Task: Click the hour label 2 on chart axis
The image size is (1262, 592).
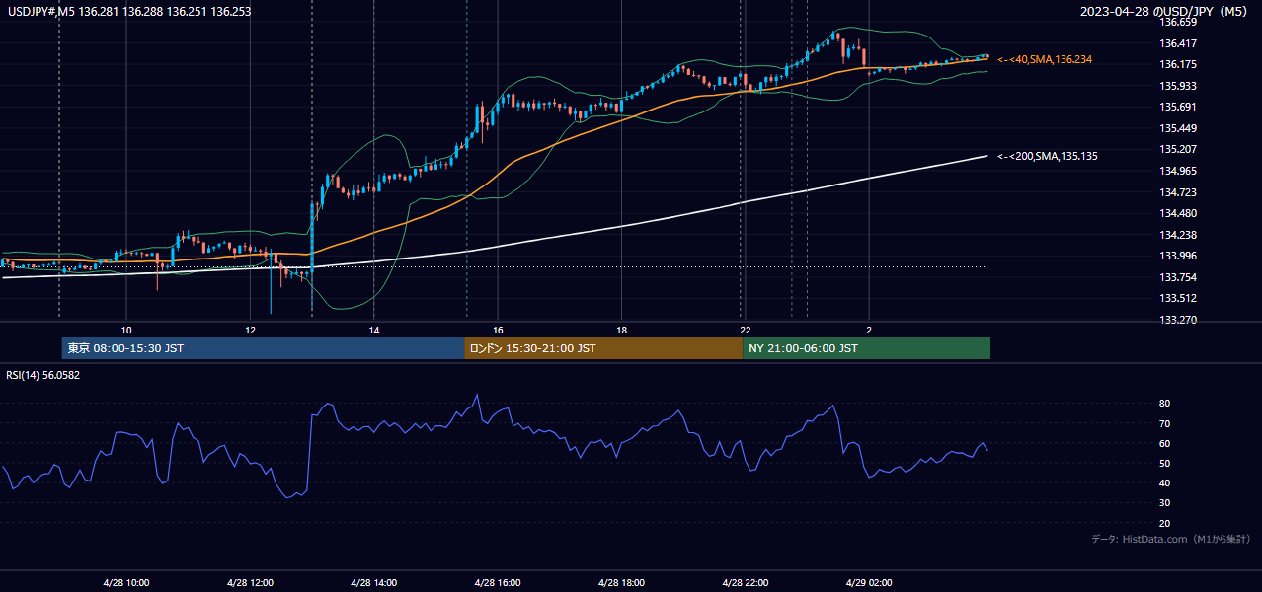Action: pyautogui.click(x=869, y=330)
